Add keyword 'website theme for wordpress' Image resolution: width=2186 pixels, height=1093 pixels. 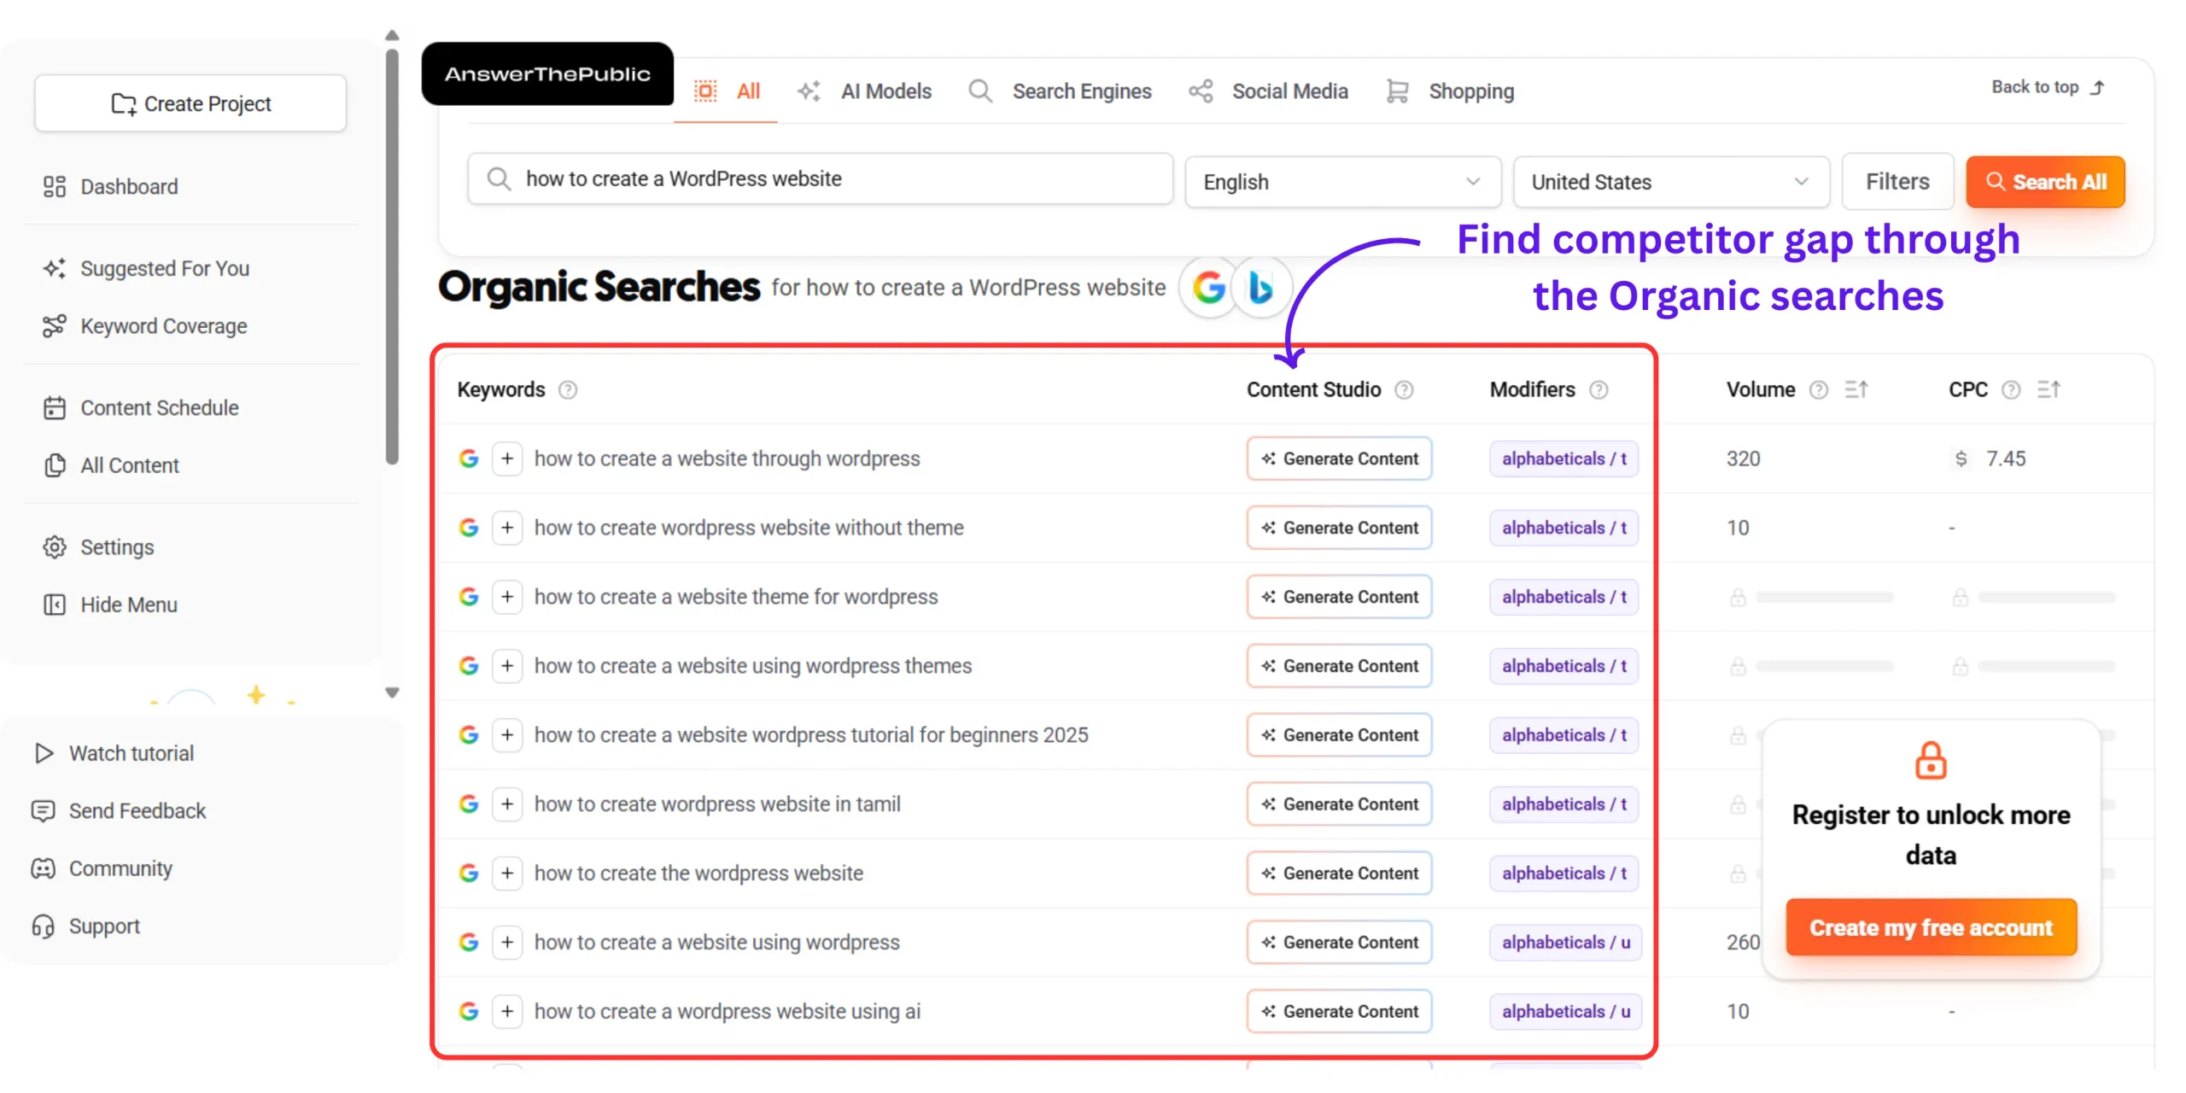click(507, 597)
